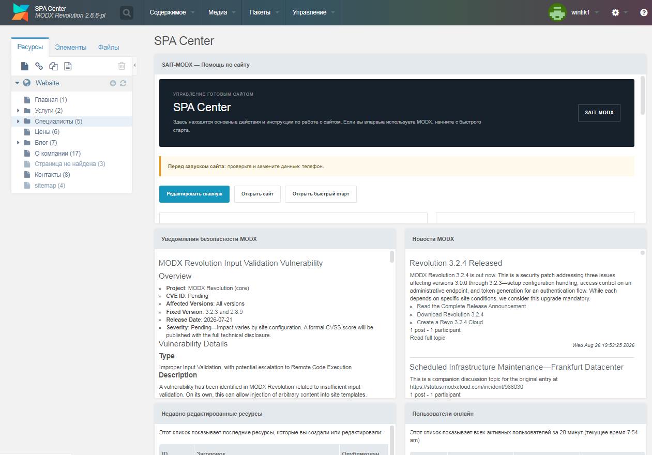Viewport: 652px width, 455px height.
Task: Click the New Static Resource icon
Action: (68, 66)
